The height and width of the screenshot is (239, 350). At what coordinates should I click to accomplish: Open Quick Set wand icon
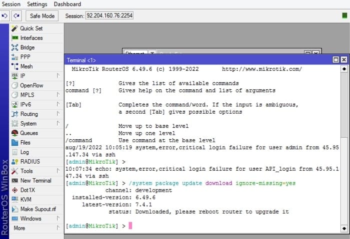(14, 28)
